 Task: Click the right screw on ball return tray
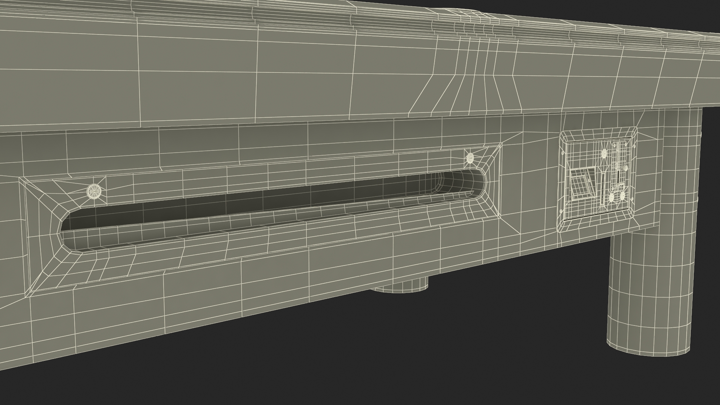[x=470, y=158]
